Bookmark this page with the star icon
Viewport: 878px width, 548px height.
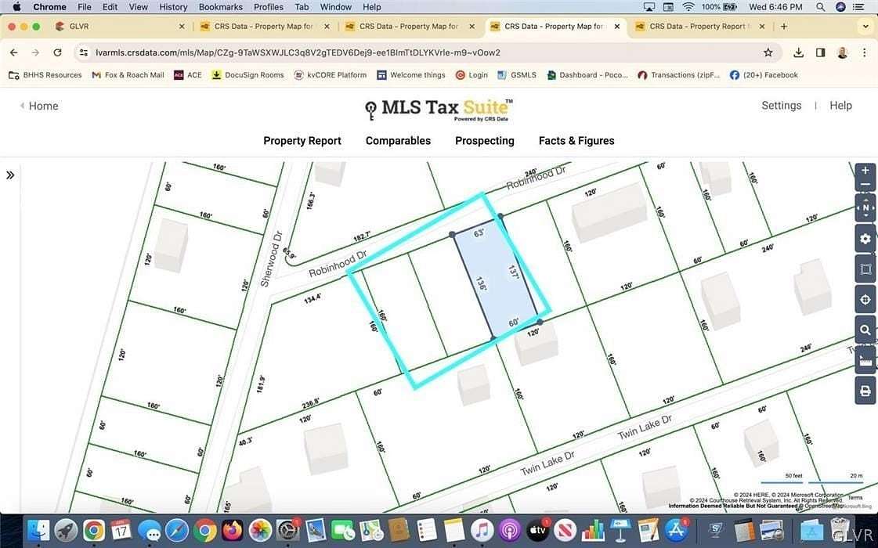click(768, 52)
